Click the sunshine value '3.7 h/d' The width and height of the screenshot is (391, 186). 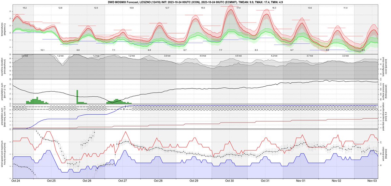click(310, 56)
